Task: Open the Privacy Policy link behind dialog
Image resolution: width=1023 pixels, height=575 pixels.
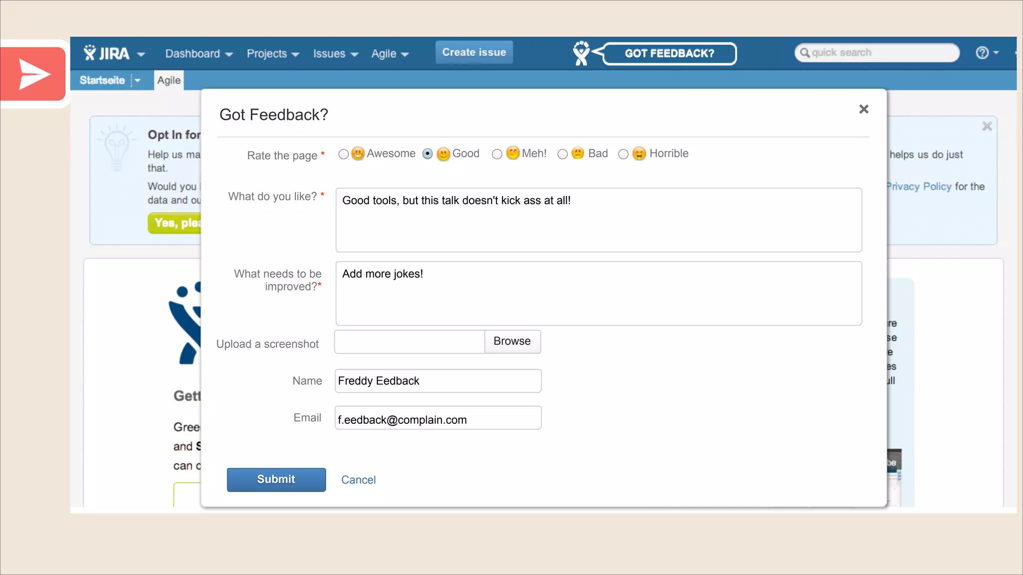Action: (919, 187)
